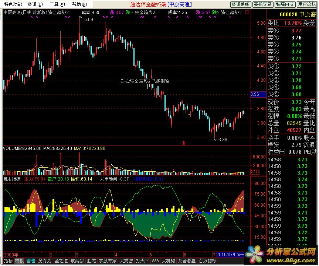
Task: Open the 特色功能 menu
Action: (x=13, y=4)
